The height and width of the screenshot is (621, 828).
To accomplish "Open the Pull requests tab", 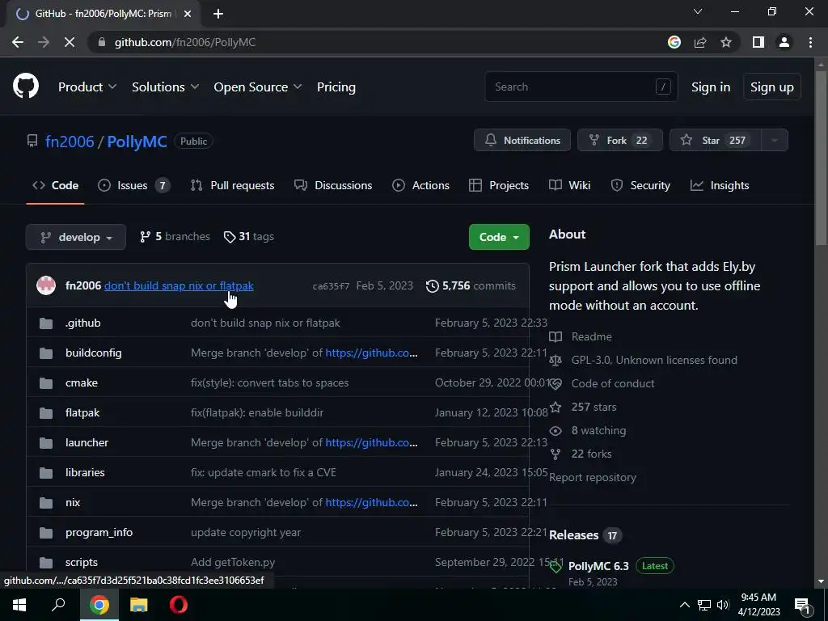I will coord(232,185).
